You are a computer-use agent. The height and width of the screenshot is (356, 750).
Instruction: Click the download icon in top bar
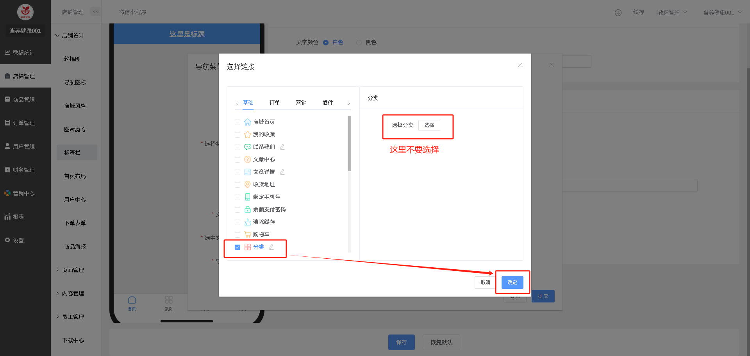pos(618,13)
